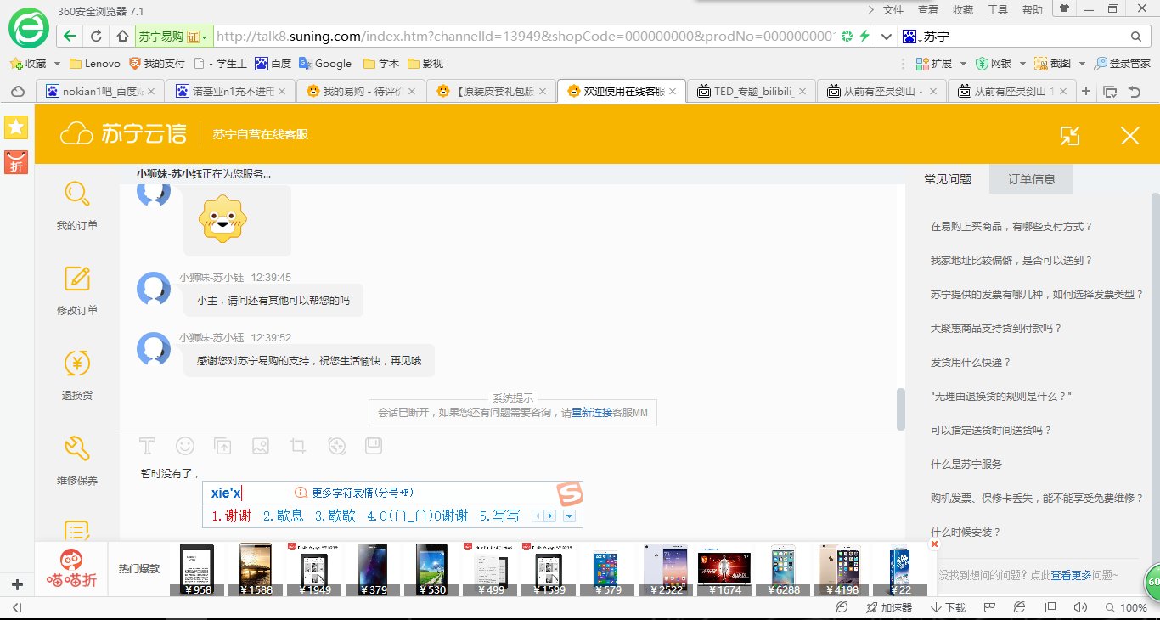Expand the Sogou IME candidate list down arrow
The height and width of the screenshot is (620, 1160).
pyautogui.click(x=570, y=516)
